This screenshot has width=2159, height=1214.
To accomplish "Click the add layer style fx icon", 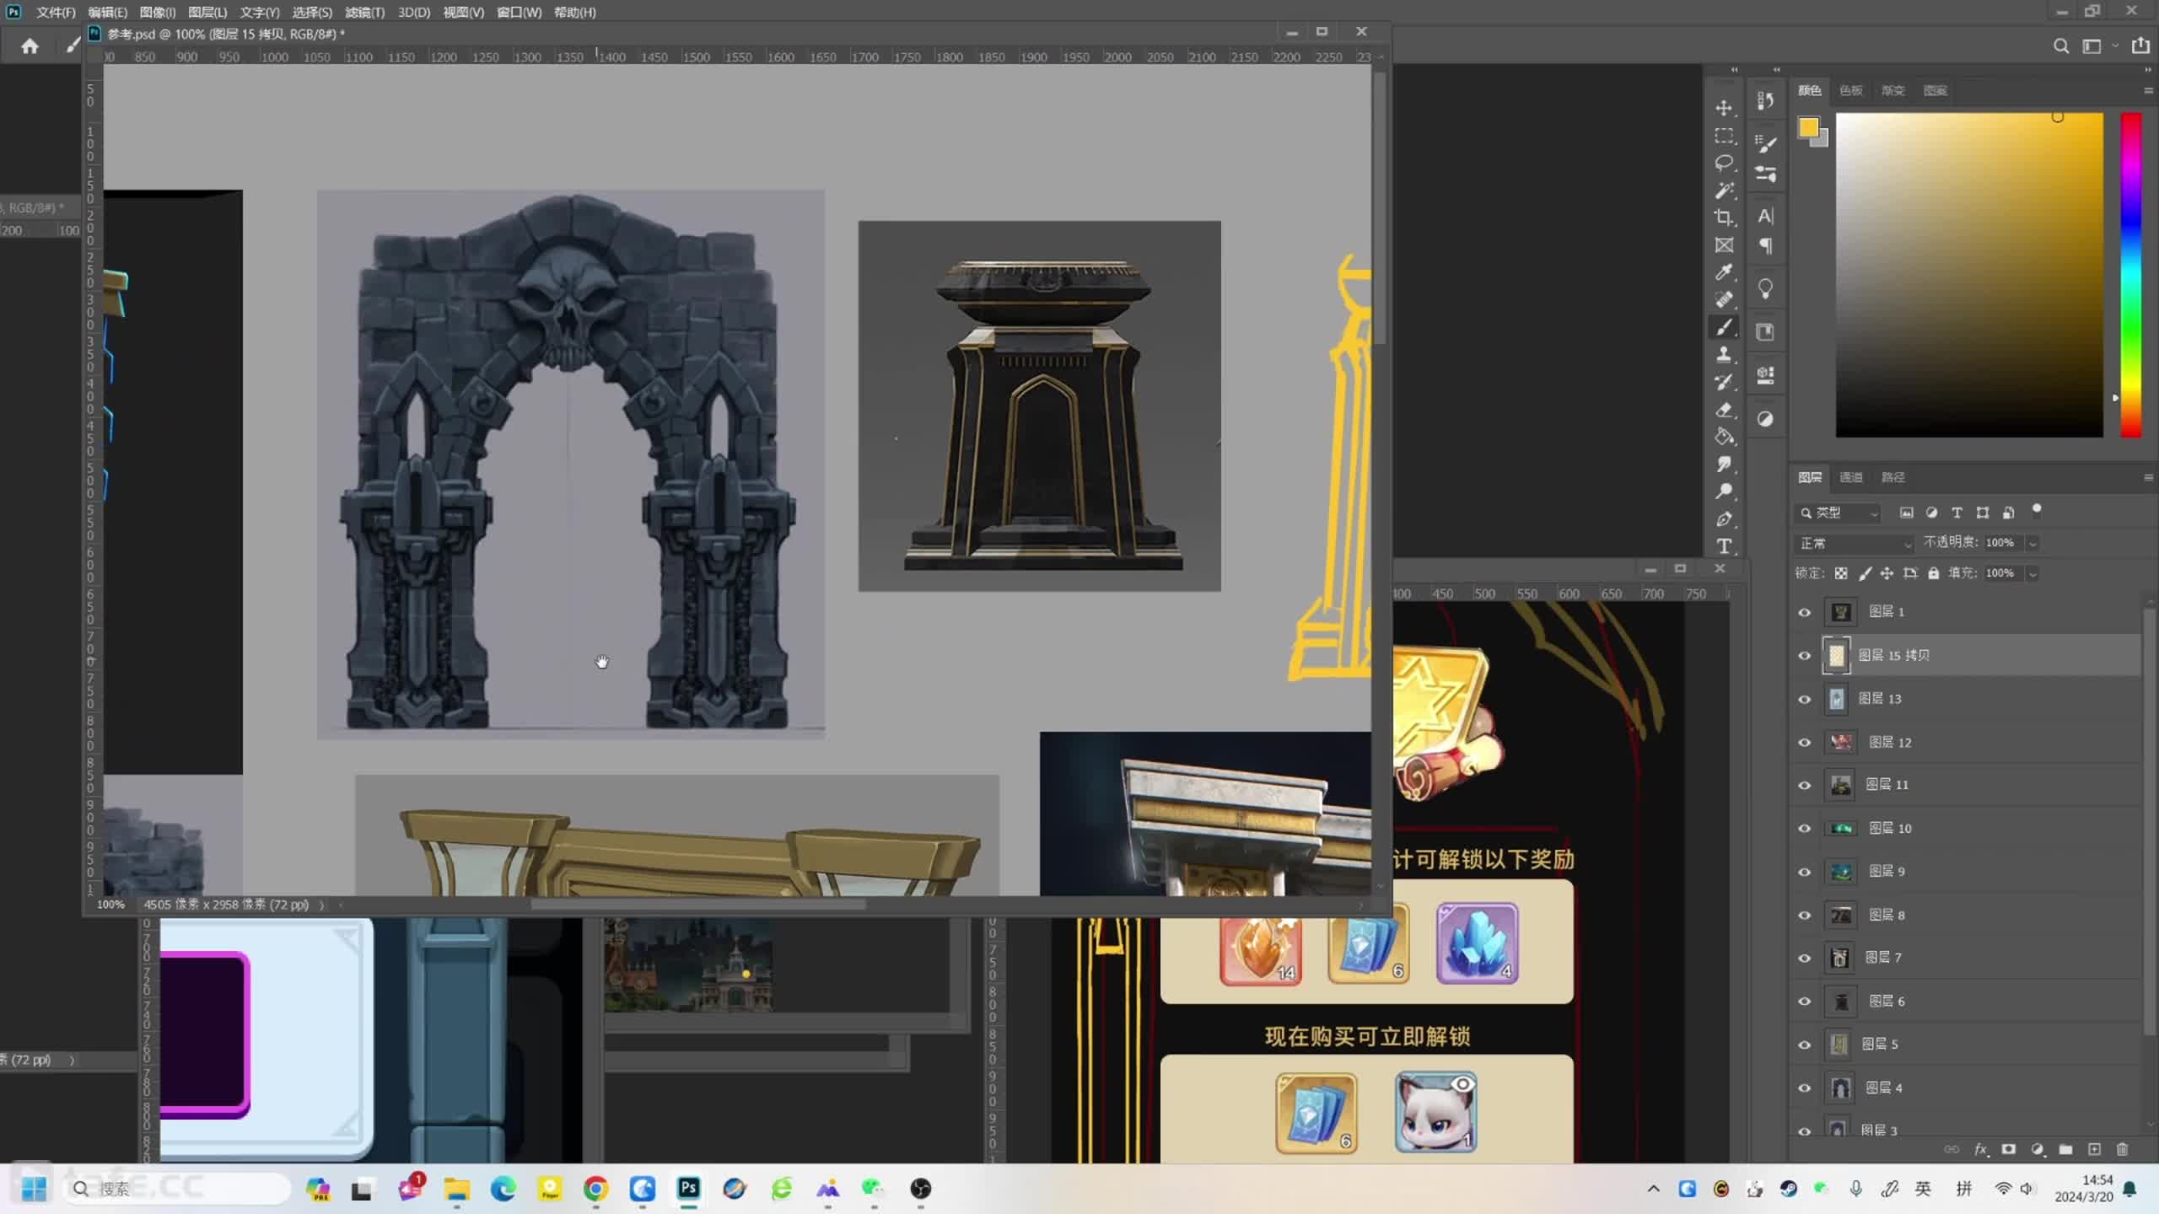I will pyautogui.click(x=1980, y=1149).
